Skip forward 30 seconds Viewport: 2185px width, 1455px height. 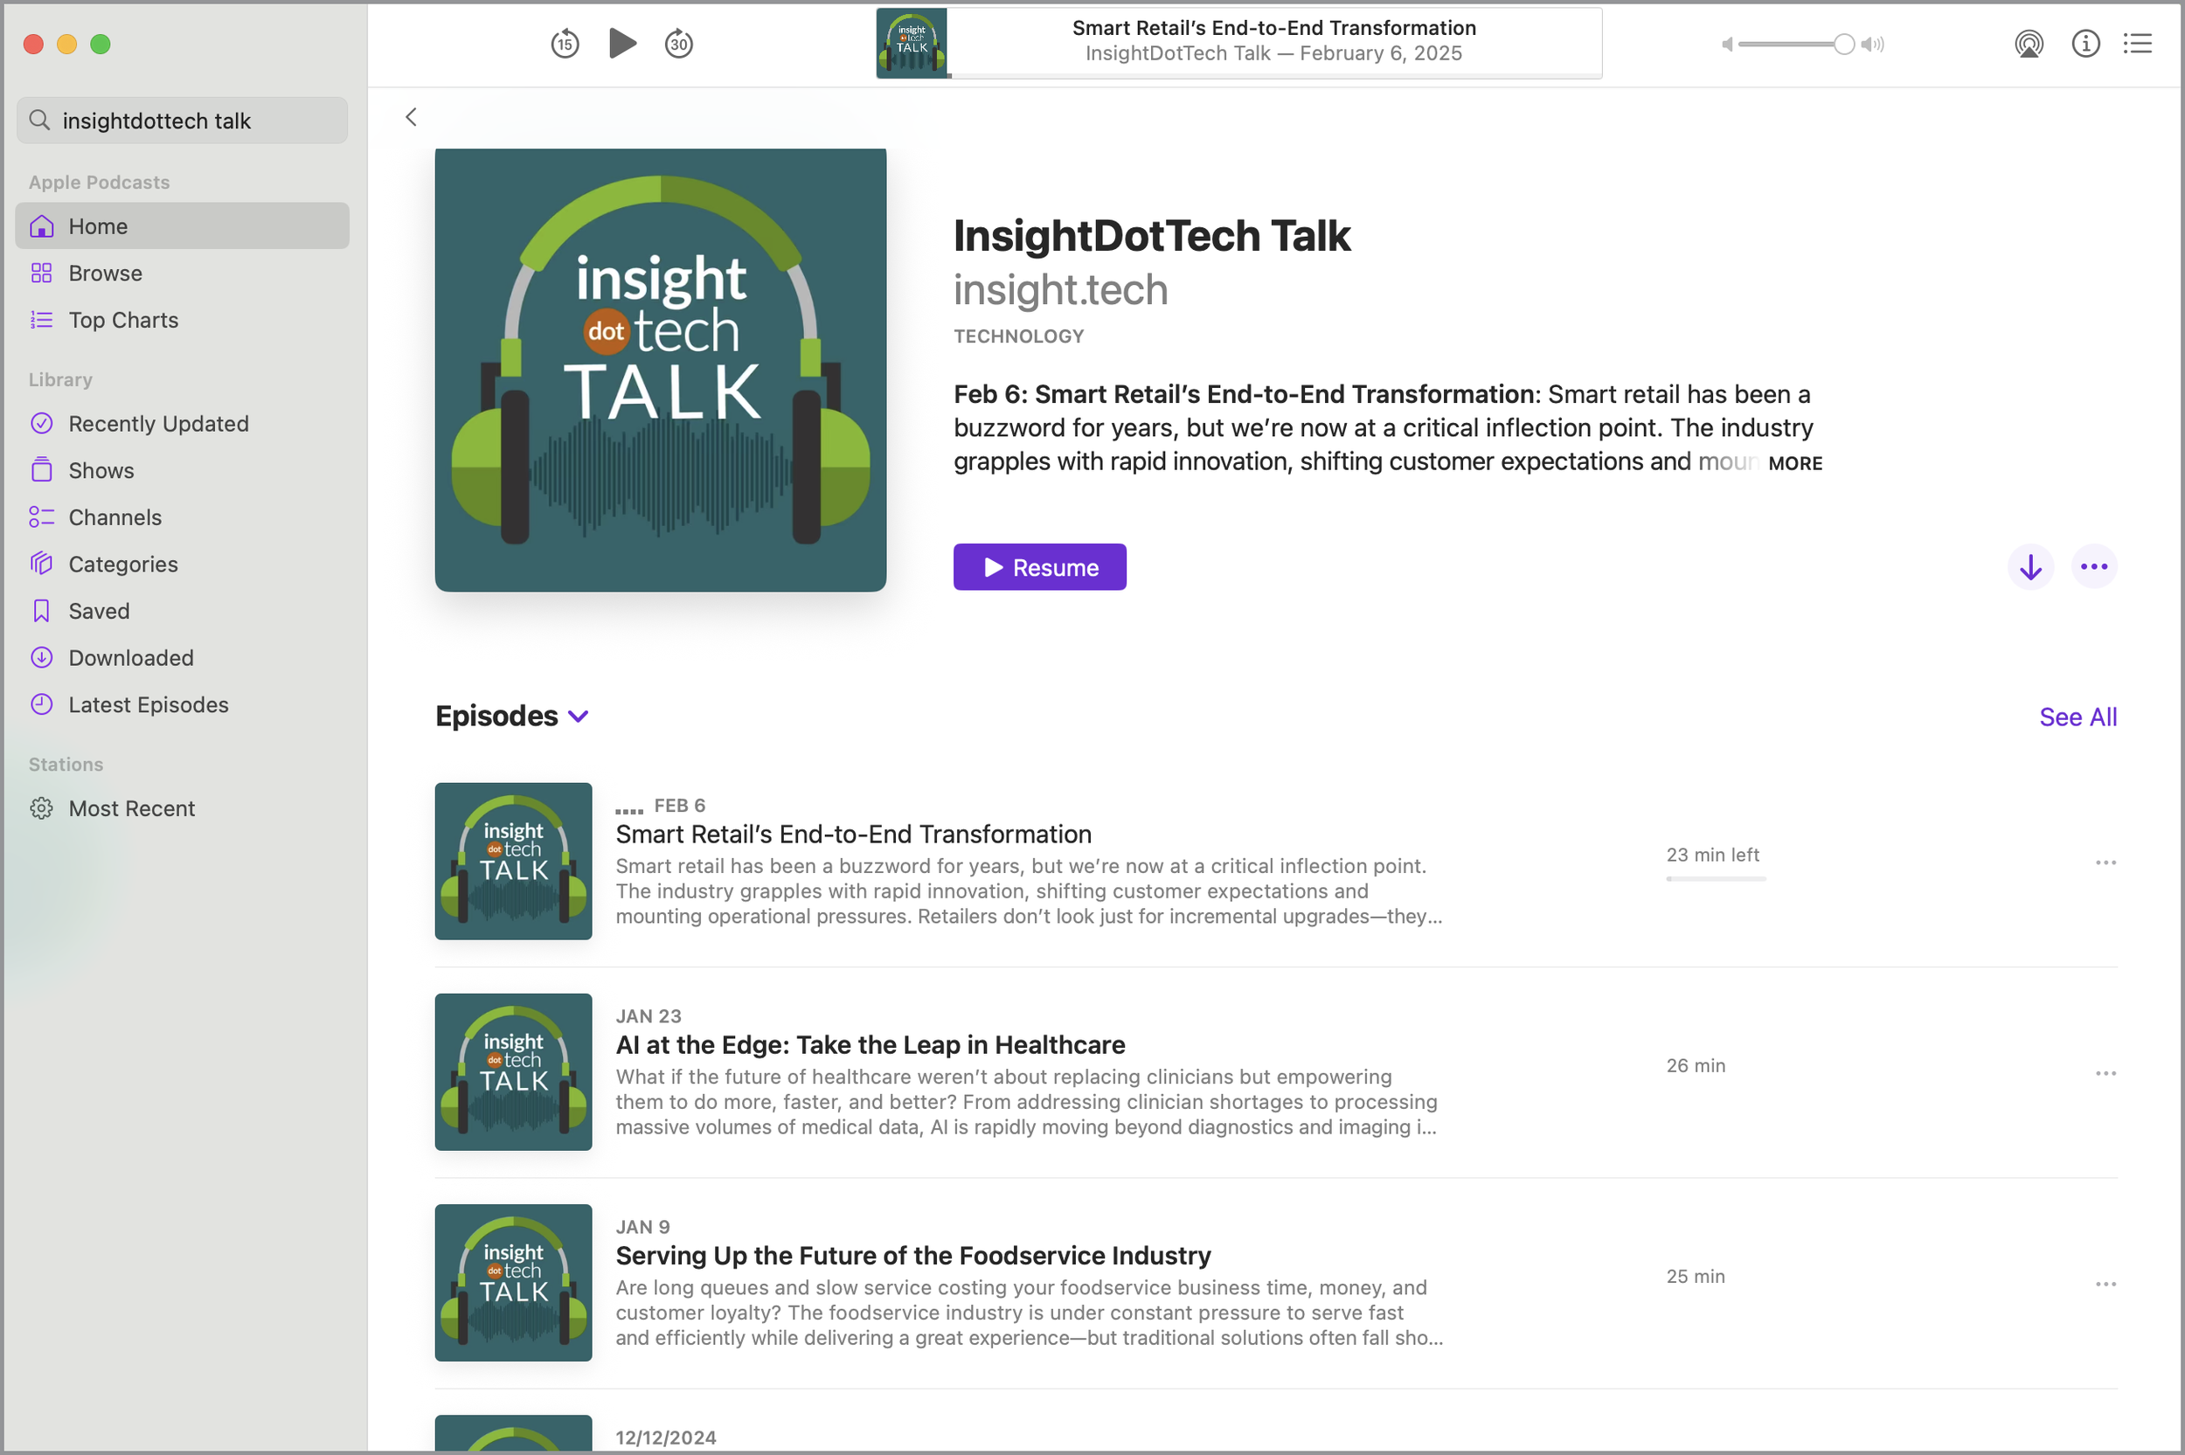click(679, 44)
